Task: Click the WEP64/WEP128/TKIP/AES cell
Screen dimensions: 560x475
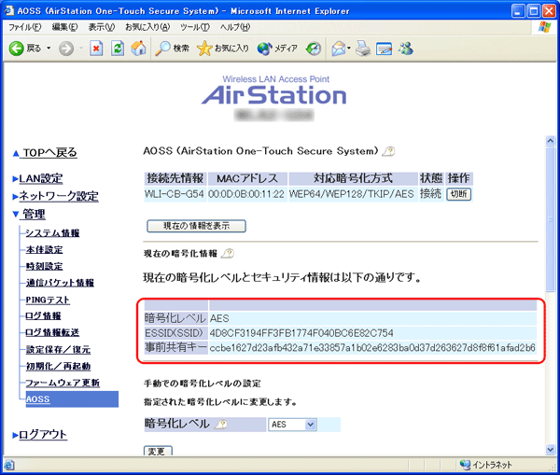Action: 352,194
